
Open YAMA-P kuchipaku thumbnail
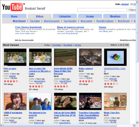click(x=15, y=101)
